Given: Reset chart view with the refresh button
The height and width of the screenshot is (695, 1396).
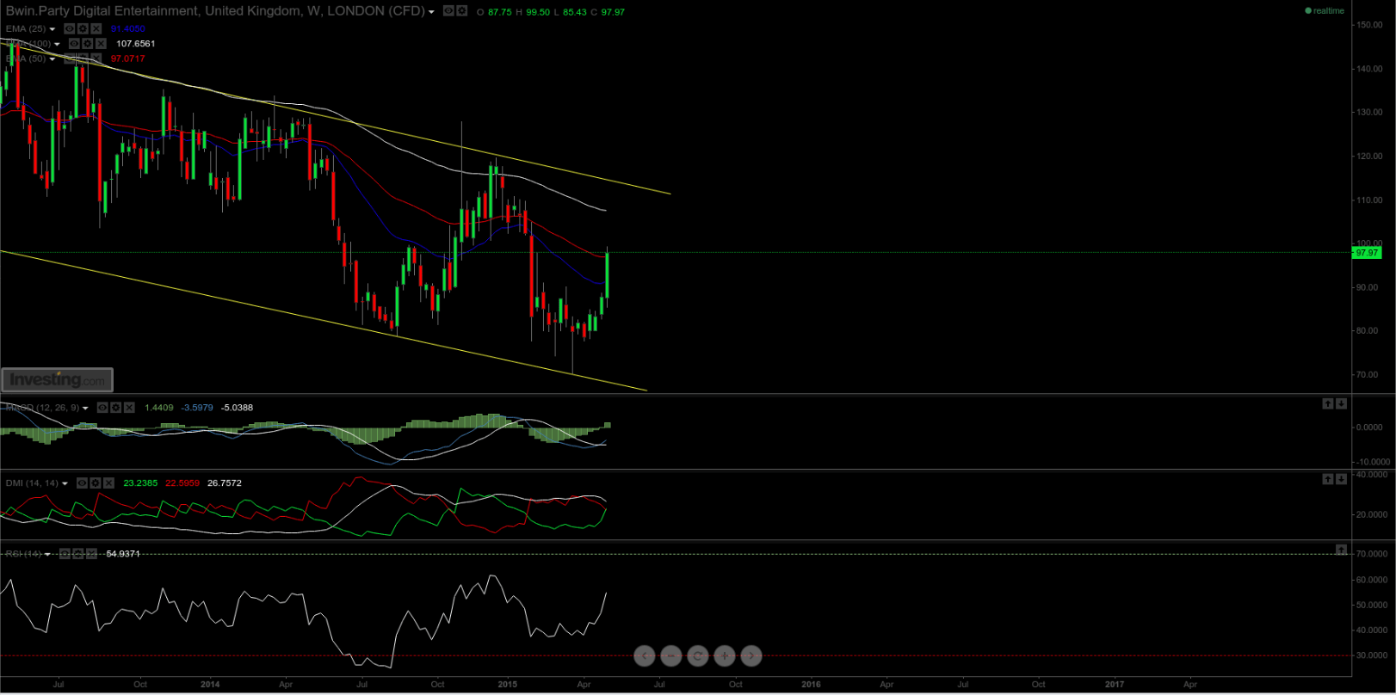Looking at the screenshot, I should click(x=698, y=656).
